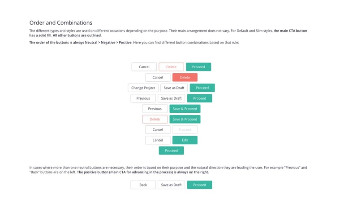Select Save as Draft beside Change Project

coord(174,88)
